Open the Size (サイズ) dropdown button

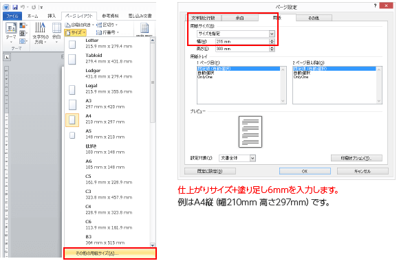click(x=76, y=32)
